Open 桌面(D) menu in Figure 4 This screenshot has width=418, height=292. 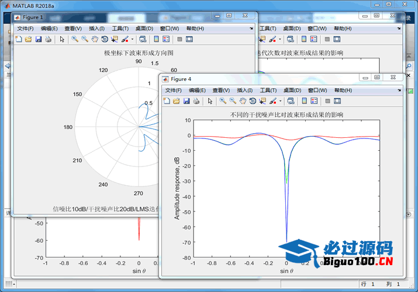click(292, 91)
